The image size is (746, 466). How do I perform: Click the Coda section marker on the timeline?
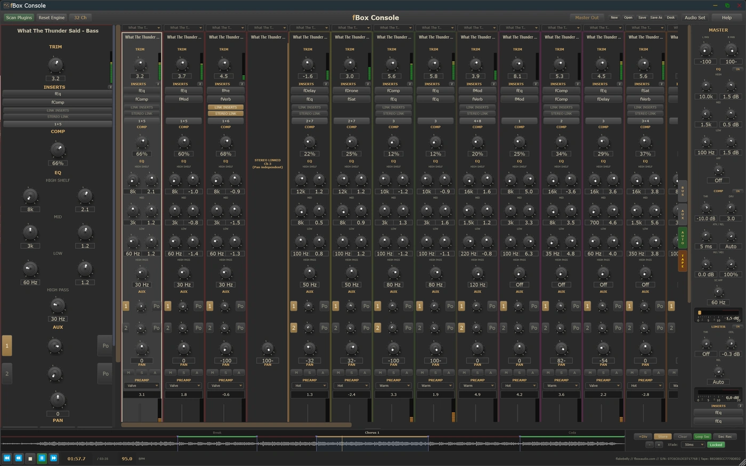pos(572,432)
